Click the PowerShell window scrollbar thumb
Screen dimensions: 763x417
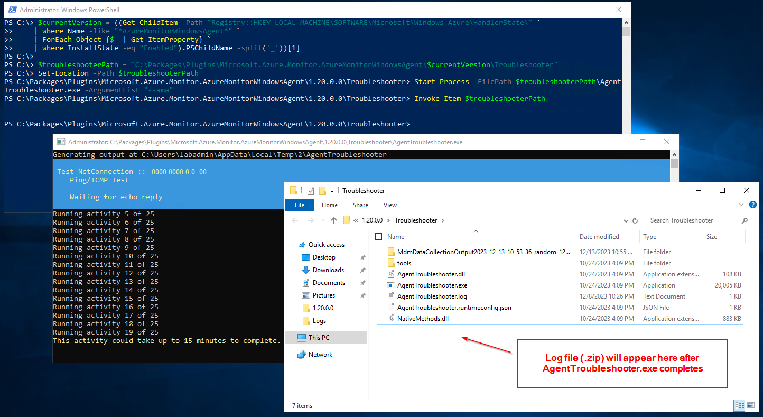[626, 31]
